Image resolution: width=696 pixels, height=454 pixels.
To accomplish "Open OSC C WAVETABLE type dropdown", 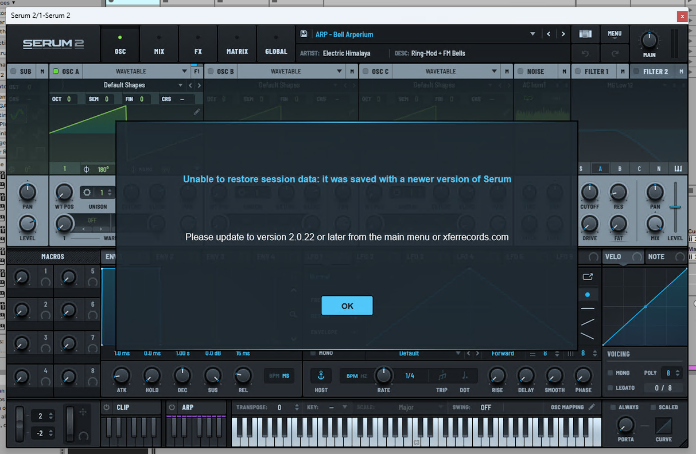I will pyautogui.click(x=446, y=72).
